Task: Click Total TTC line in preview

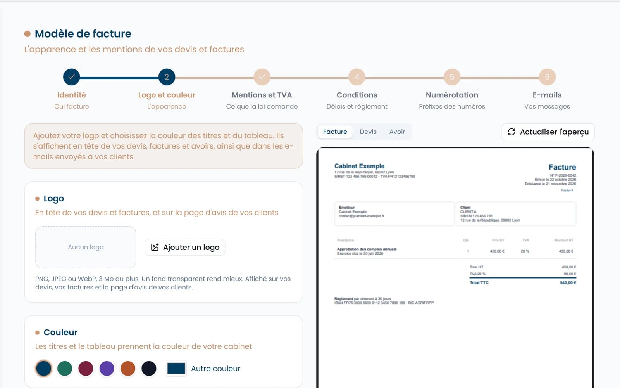Action: 523,283
